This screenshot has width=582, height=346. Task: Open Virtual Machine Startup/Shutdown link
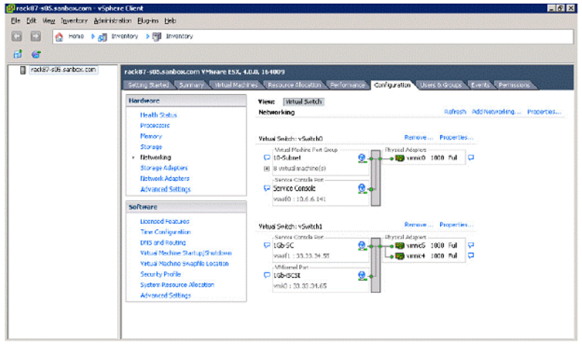click(x=186, y=253)
